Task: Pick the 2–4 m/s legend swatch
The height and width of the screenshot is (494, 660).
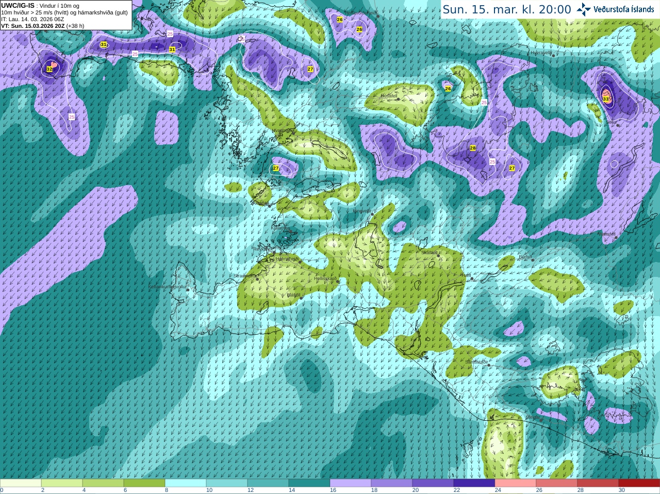Action: coord(62,483)
